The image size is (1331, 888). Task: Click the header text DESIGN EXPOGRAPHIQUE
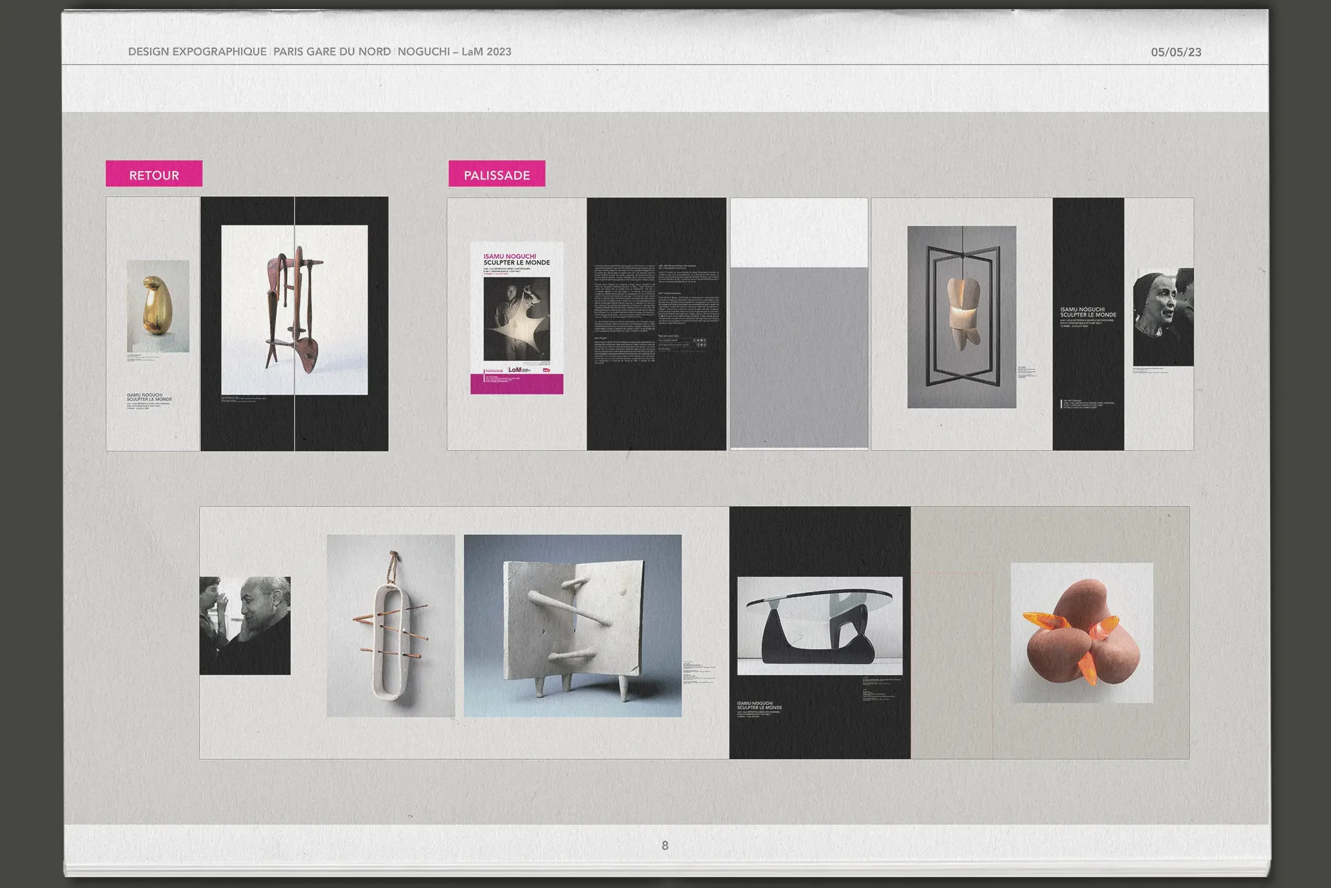coord(197,51)
